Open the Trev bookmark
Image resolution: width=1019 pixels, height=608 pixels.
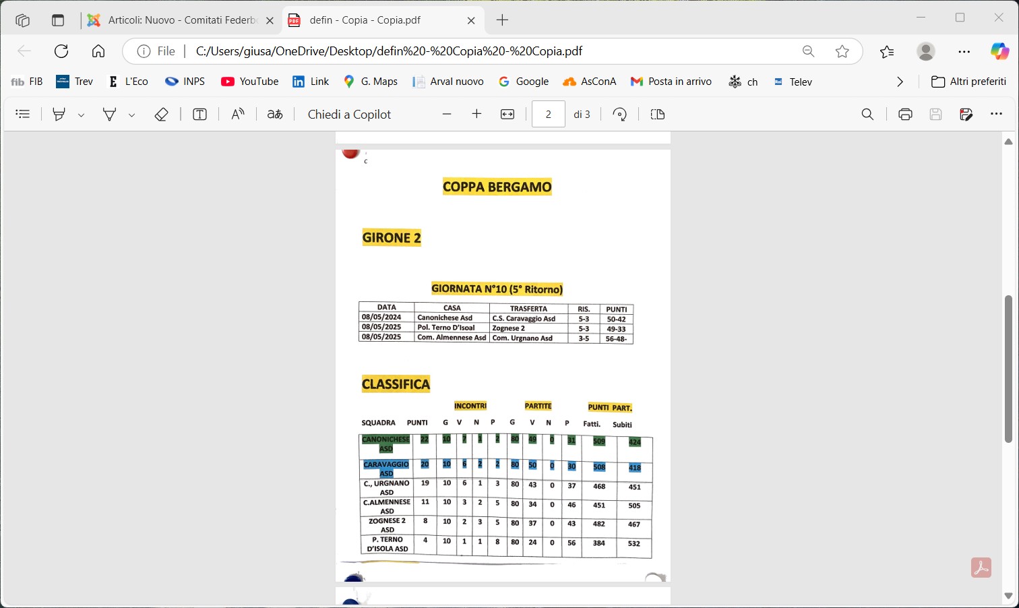click(x=75, y=82)
